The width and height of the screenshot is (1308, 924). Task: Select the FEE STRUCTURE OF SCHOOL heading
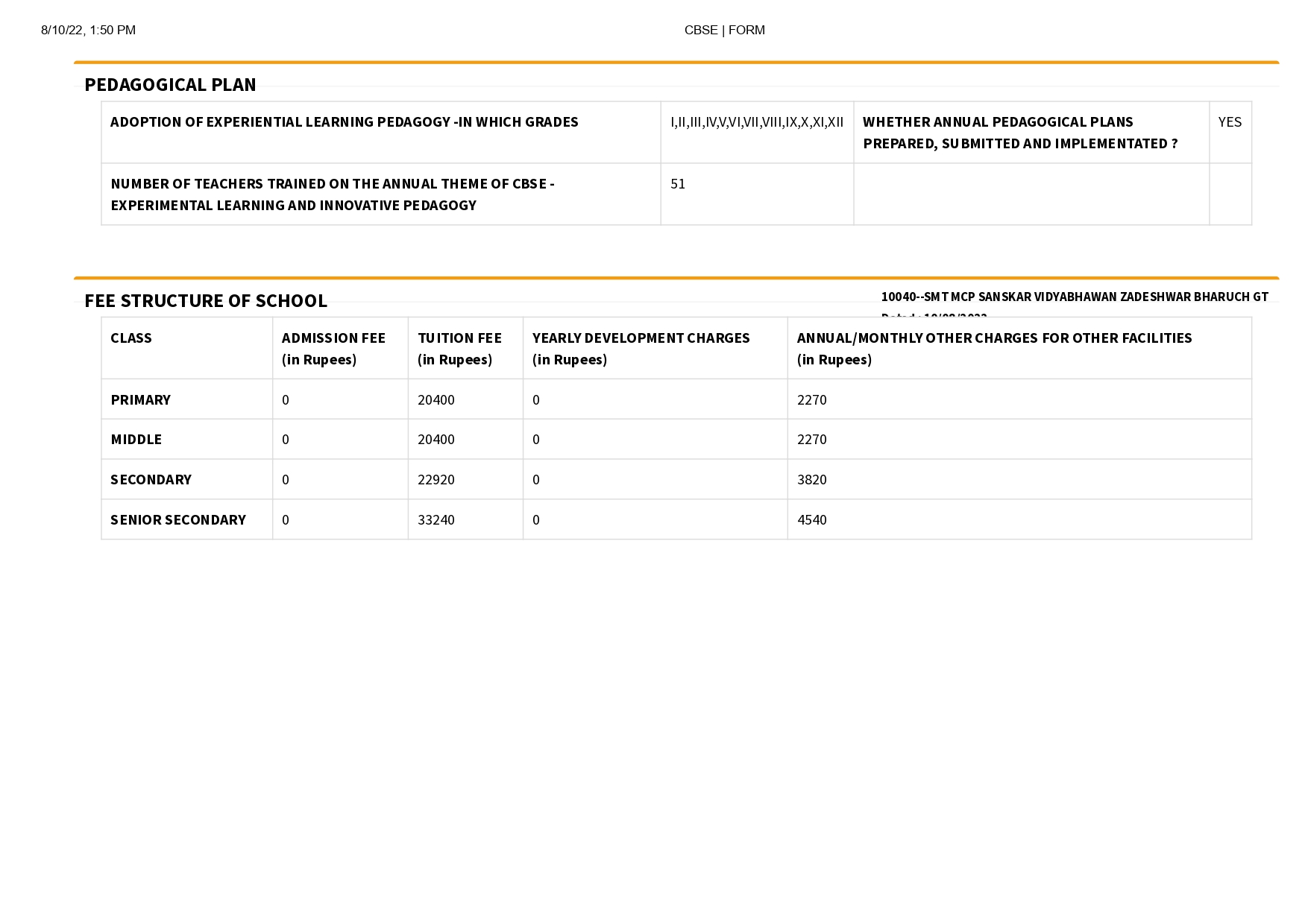206,301
